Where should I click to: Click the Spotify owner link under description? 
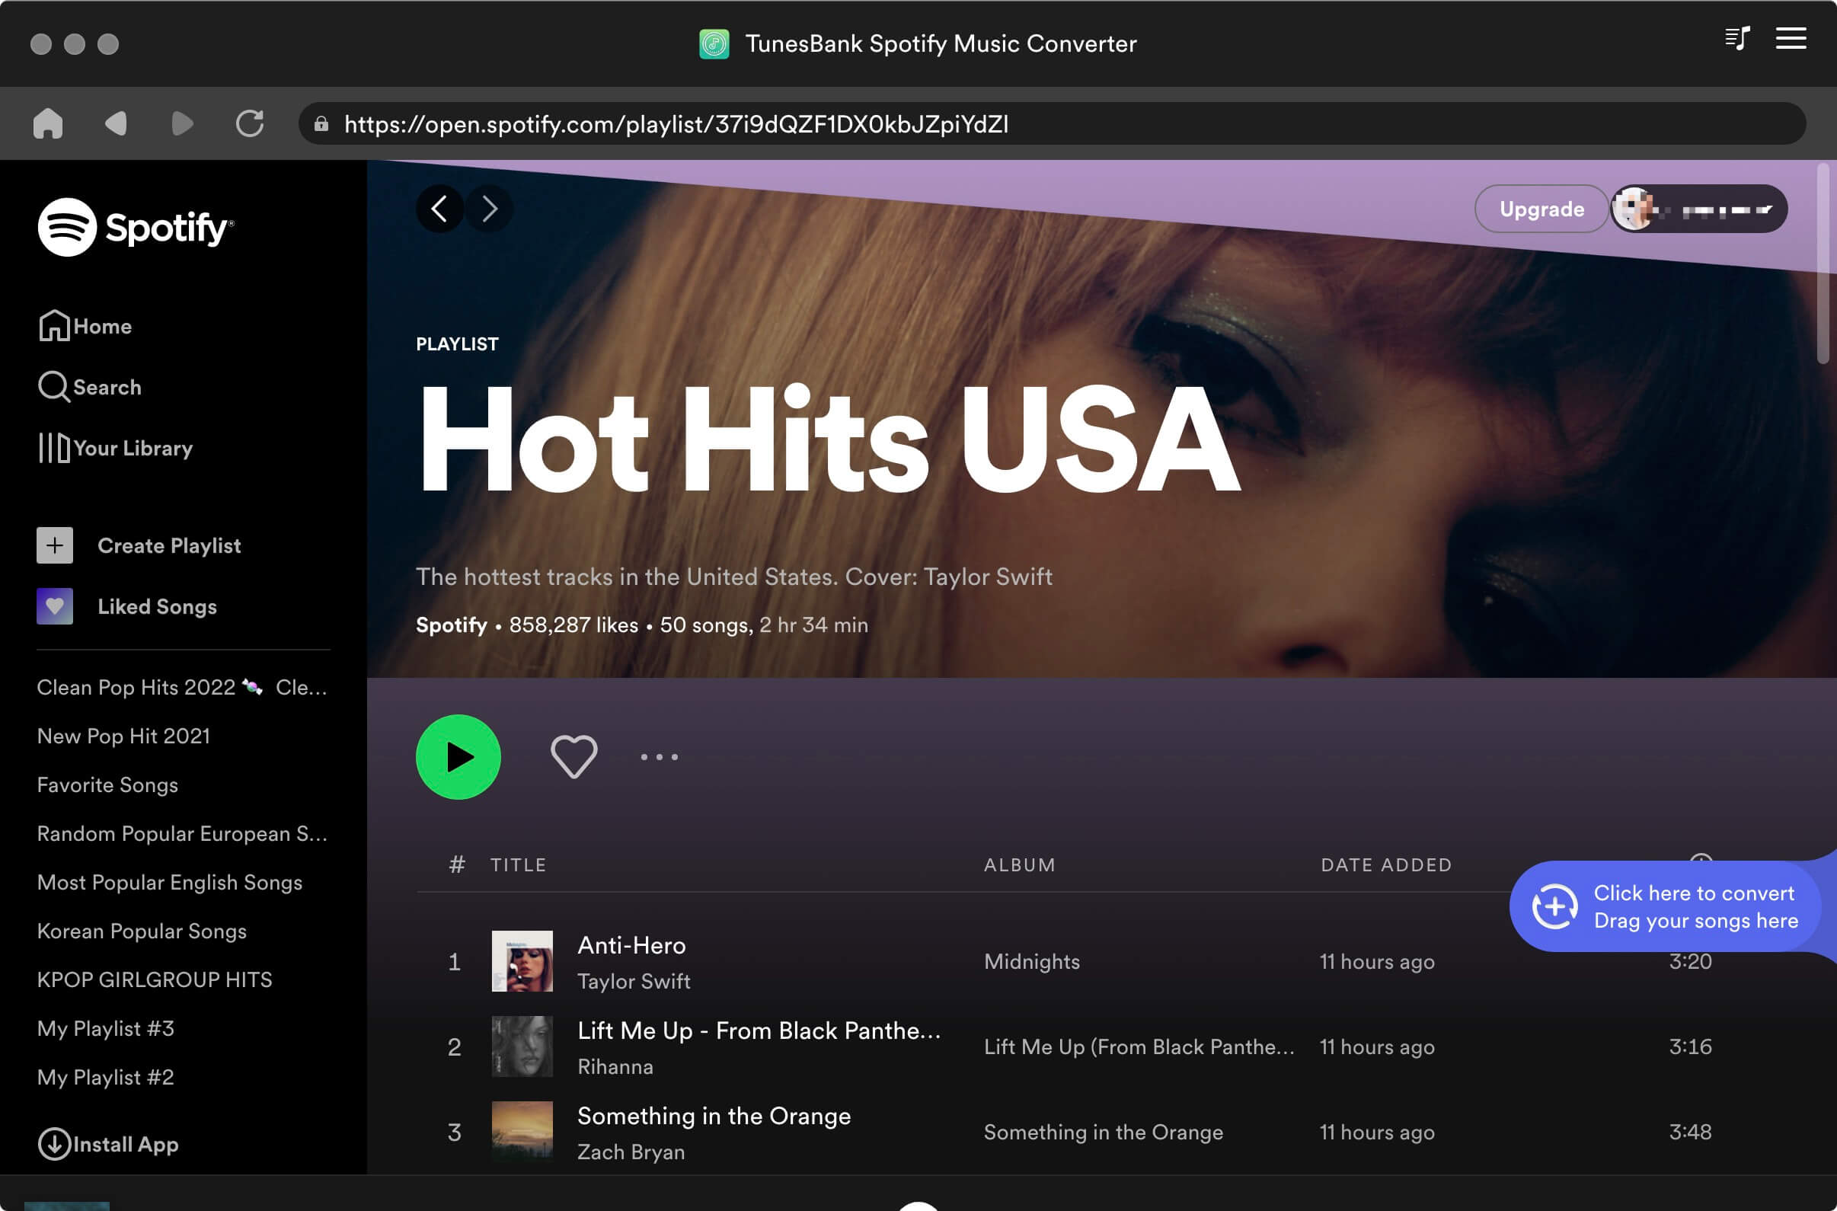point(452,625)
